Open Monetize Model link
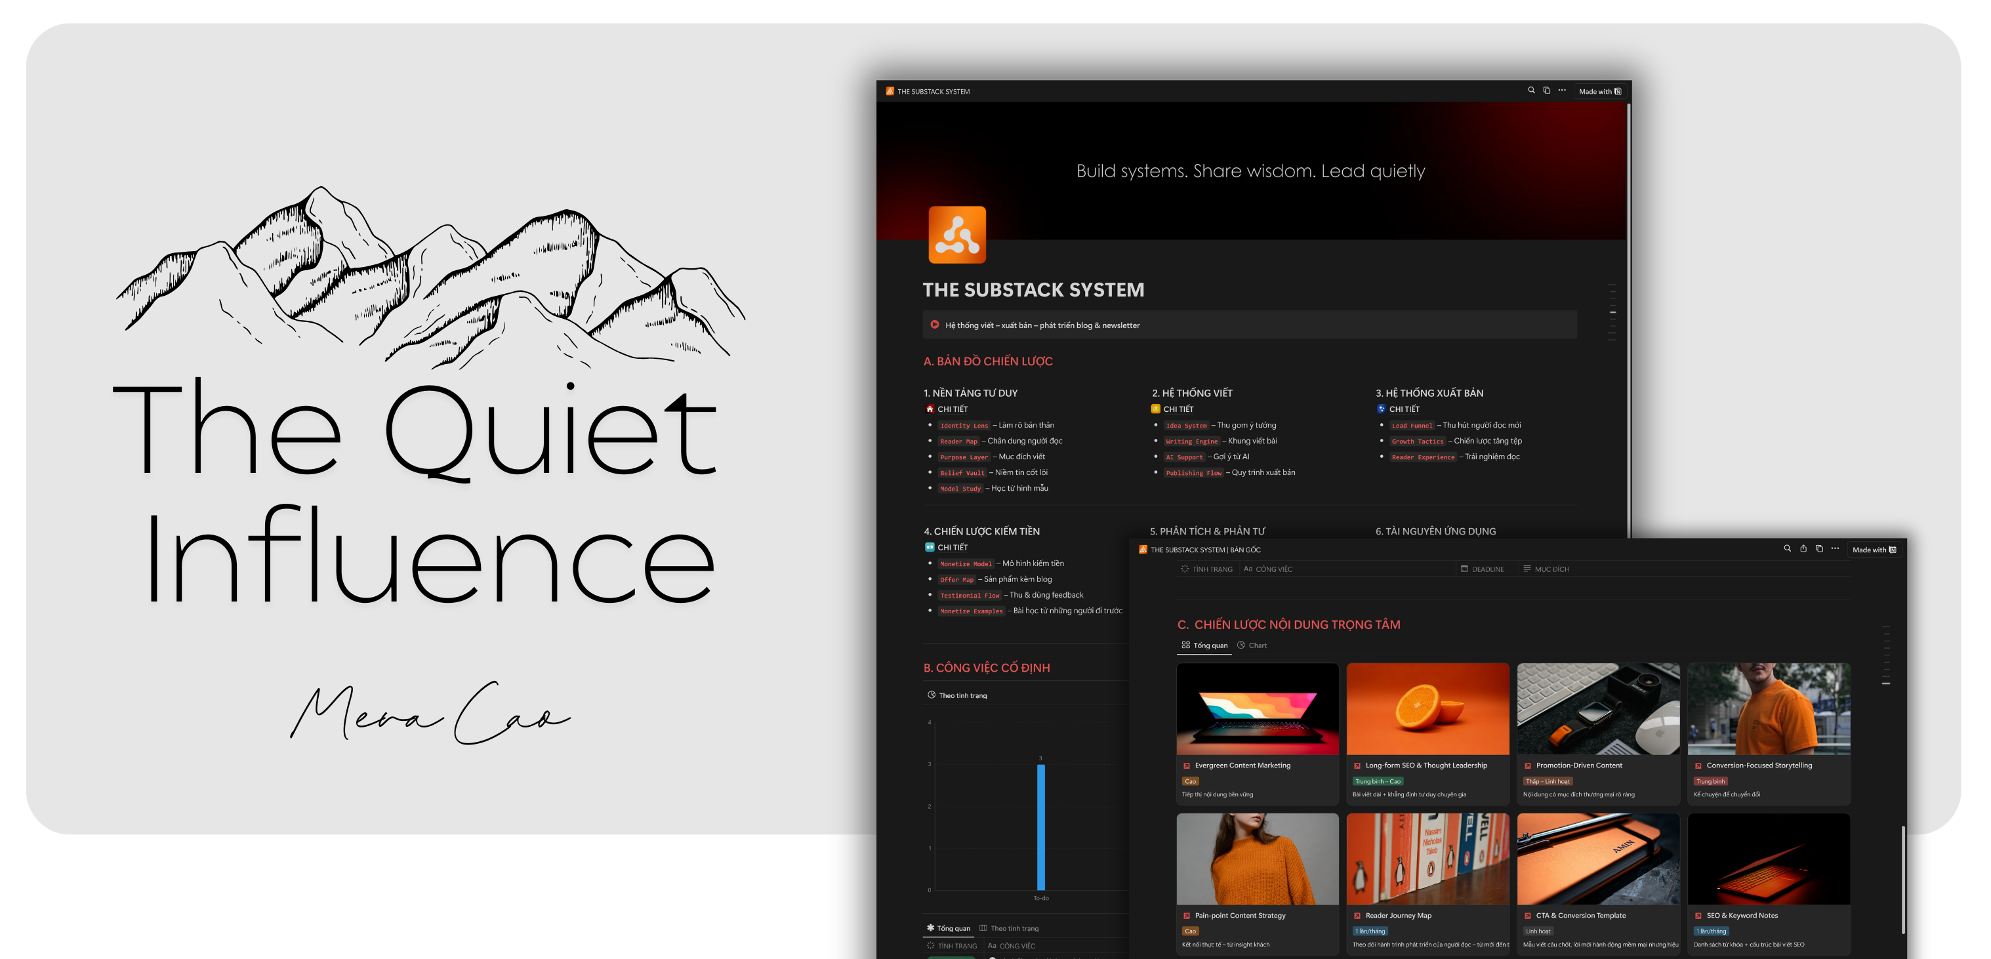Image resolution: width=1991 pixels, height=959 pixels. (x=966, y=564)
